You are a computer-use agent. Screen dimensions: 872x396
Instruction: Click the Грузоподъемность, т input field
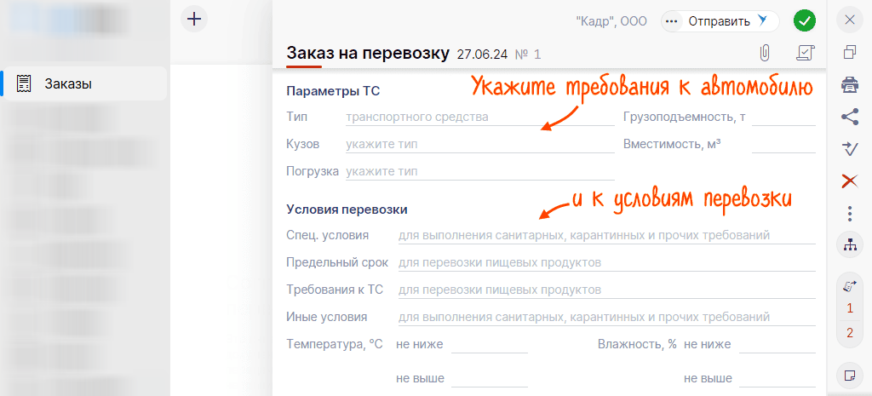click(783, 118)
